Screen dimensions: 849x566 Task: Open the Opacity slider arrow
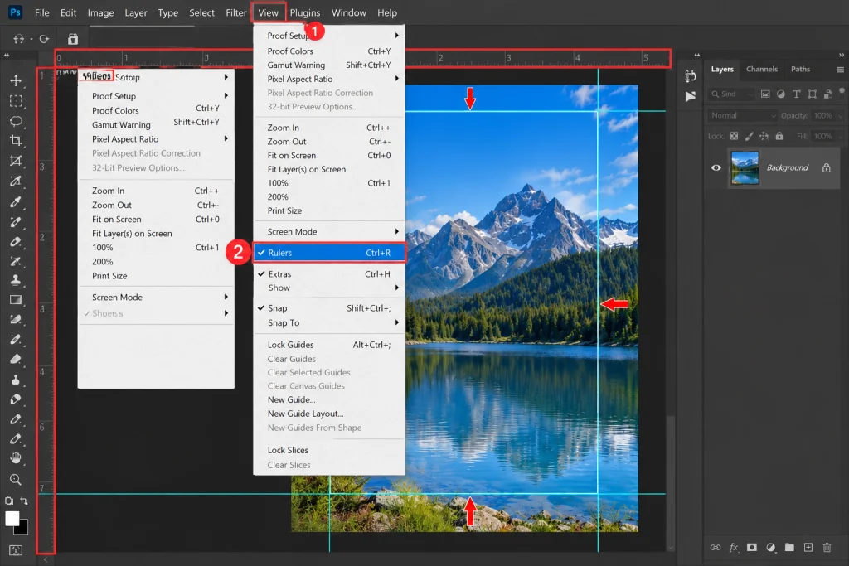click(841, 116)
